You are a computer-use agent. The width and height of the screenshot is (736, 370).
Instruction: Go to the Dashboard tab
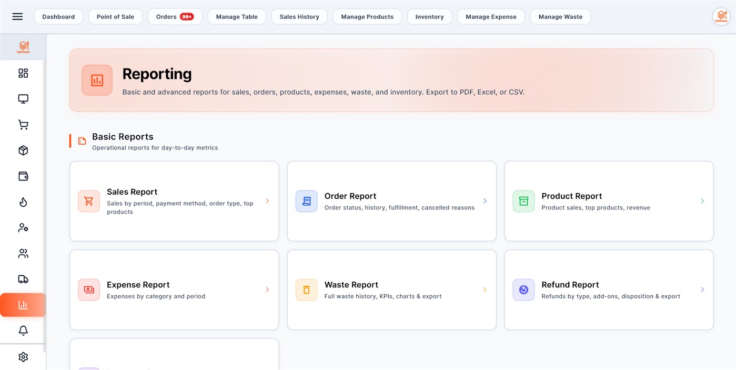coord(58,16)
